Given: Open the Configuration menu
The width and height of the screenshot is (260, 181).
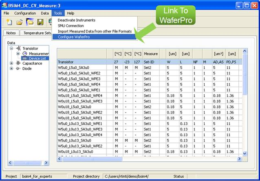Looking at the screenshot, I should point(25,13).
